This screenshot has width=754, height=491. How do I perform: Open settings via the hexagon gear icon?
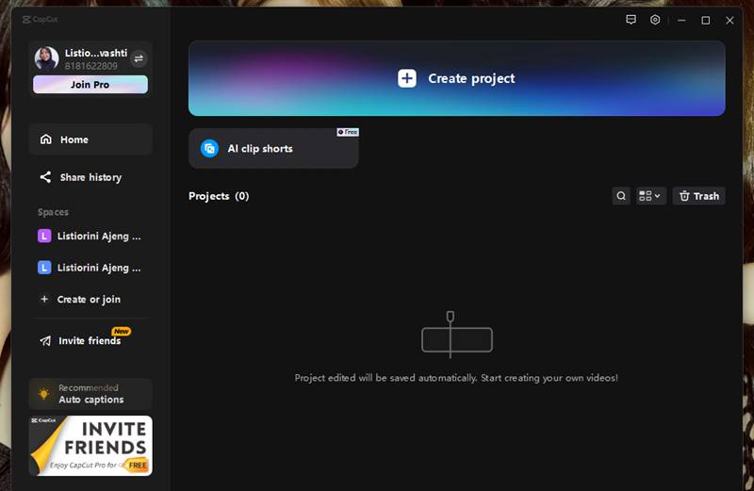[655, 20]
